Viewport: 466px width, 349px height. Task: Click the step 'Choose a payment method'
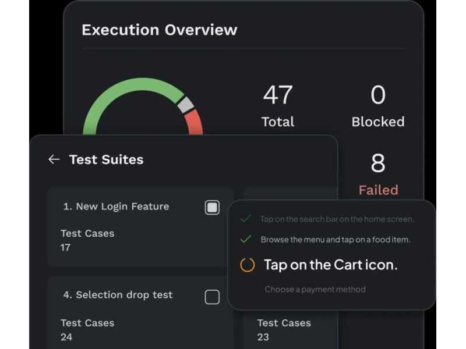coord(315,289)
